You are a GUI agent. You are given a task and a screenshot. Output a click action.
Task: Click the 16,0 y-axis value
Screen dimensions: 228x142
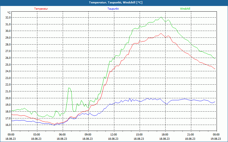[8, 125]
